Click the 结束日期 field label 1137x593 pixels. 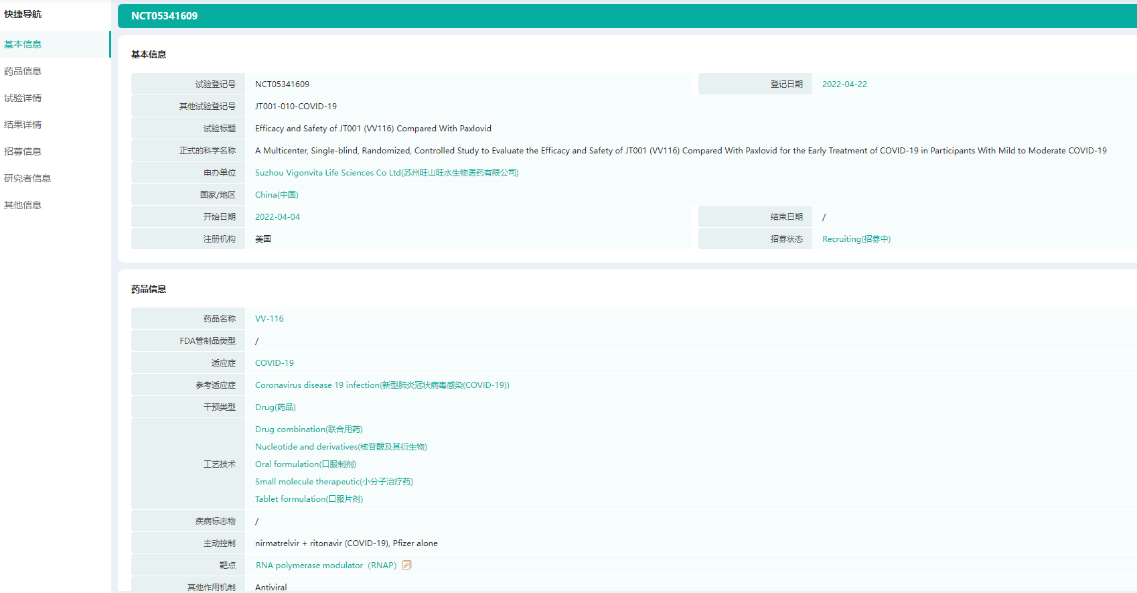[x=786, y=217]
